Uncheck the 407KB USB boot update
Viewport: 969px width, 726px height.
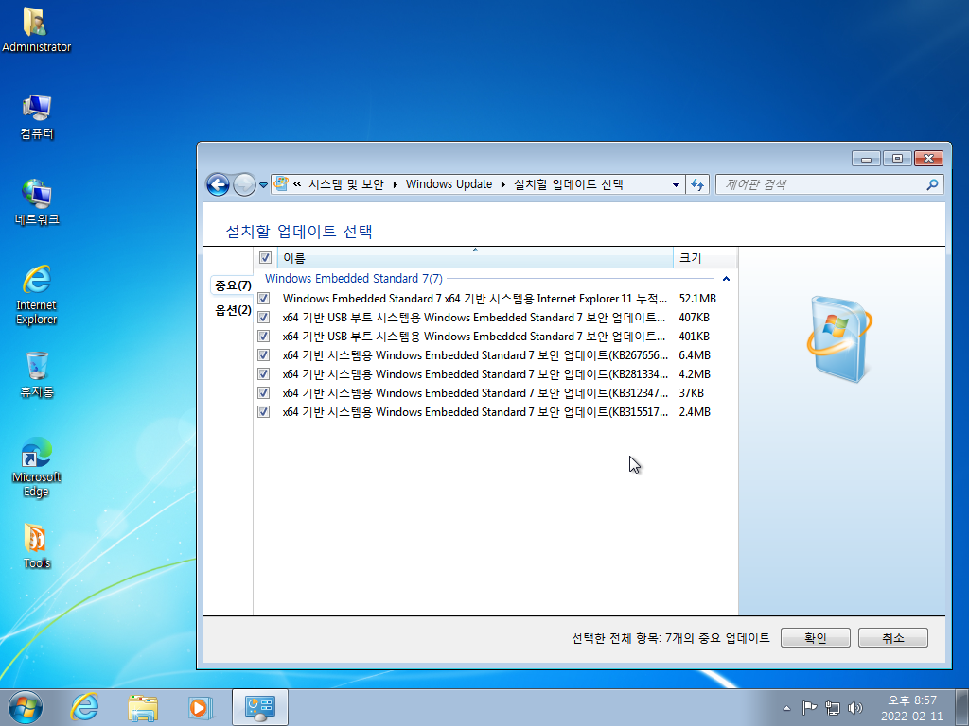click(264, 318)
